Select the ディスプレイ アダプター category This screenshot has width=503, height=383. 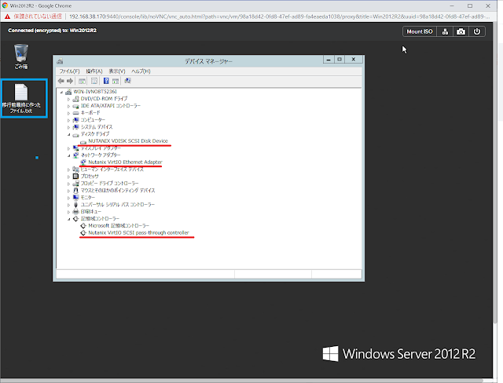(101, 148)
